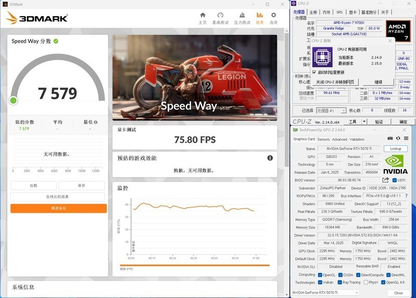Select the Graphics Card tab in GPU-Z
The height and width of the screenshot is (298, 416).
[x=304, y=139]
